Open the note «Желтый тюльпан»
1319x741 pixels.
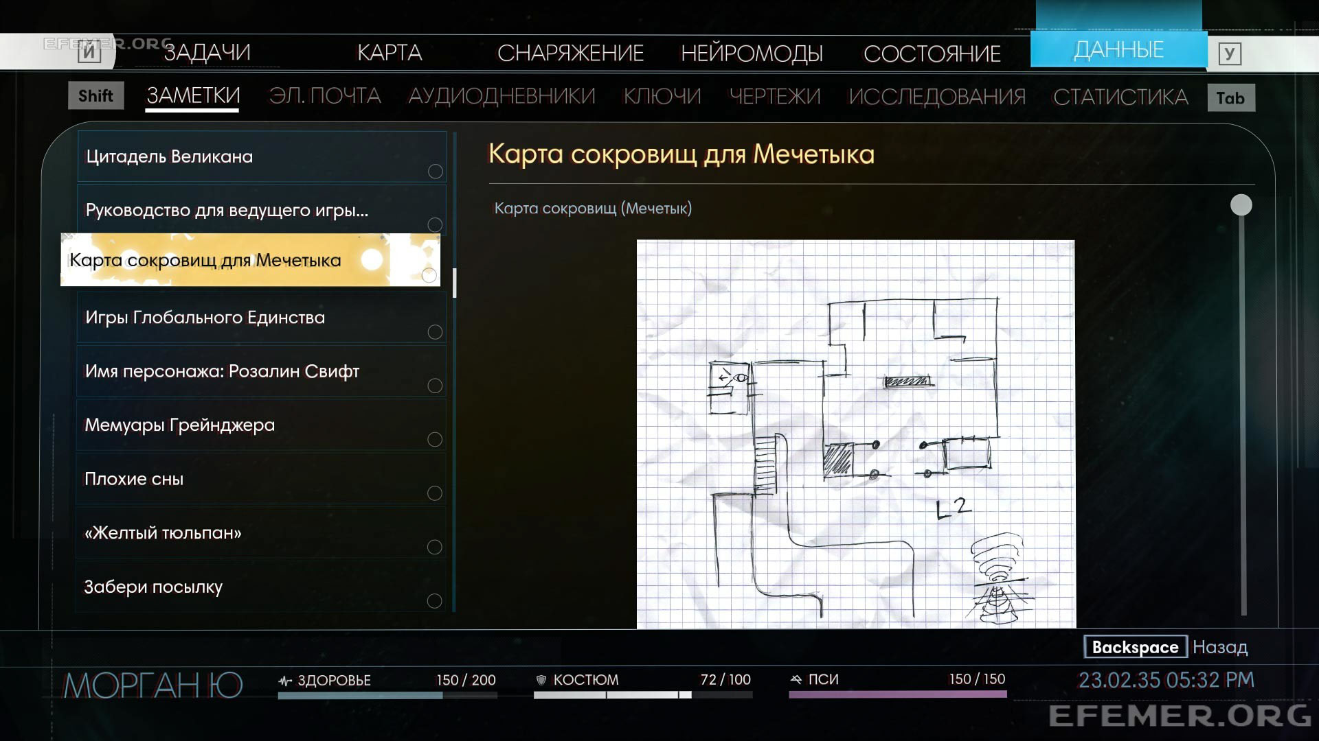pos(261,532)
